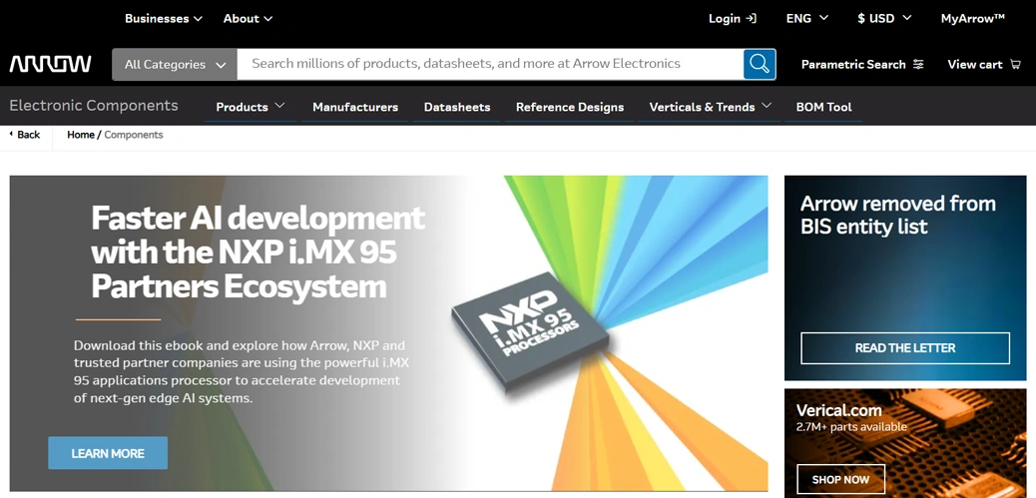The width and height of the screenshot is (1036, 498).
Task: Click the READ THE LETTER button
Action: [905, 348]
